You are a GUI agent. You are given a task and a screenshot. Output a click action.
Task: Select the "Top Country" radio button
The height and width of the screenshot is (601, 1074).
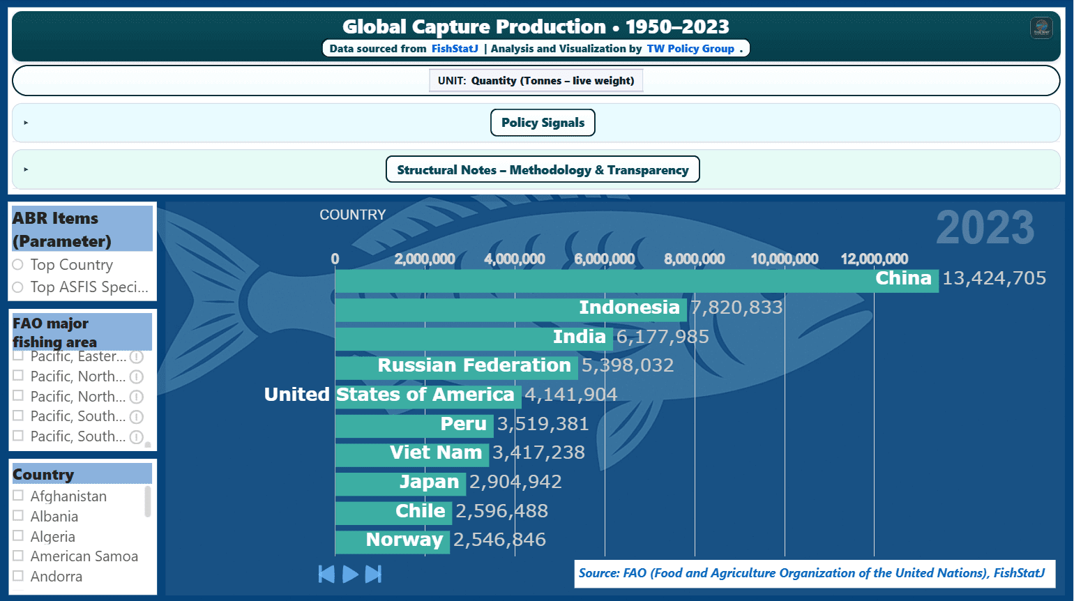tap(17, 265)
